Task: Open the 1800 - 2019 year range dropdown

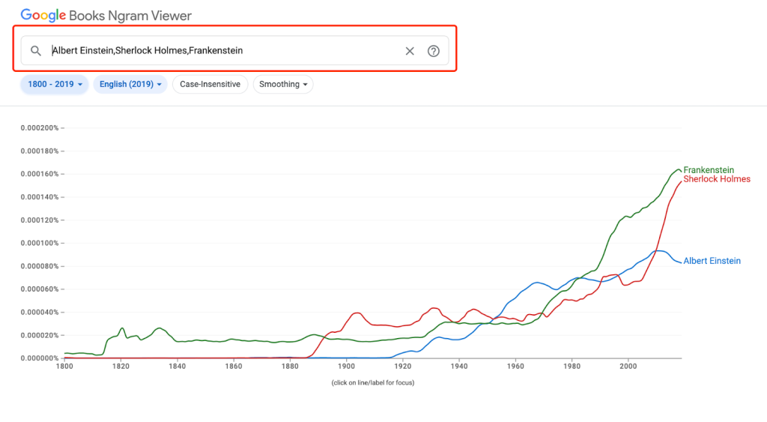Action: [54, 84]
